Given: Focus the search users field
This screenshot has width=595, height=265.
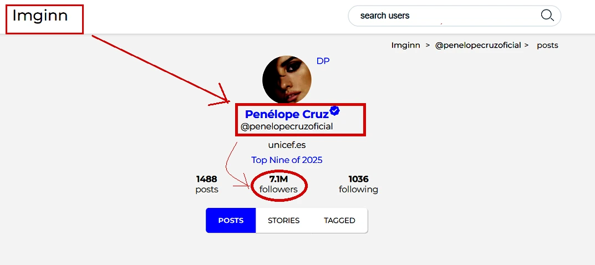Looking at the screenshot, I should pos(444,16).
